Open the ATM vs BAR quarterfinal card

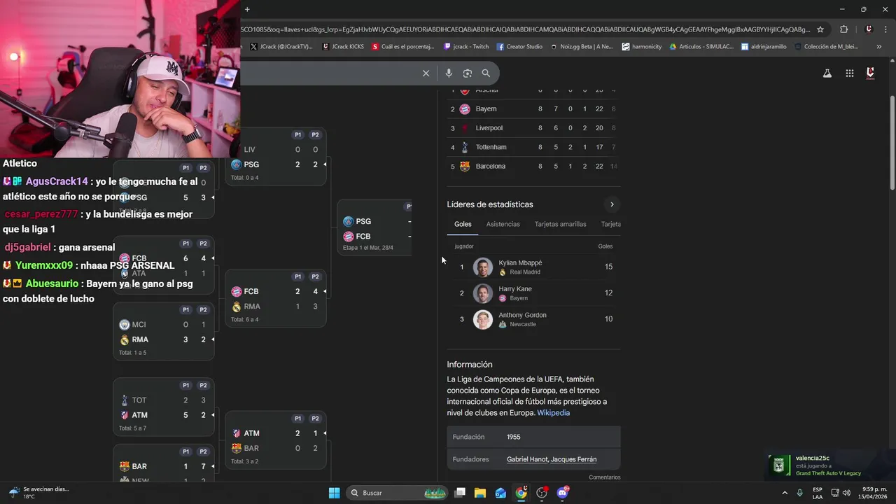[x=276, y=440]
